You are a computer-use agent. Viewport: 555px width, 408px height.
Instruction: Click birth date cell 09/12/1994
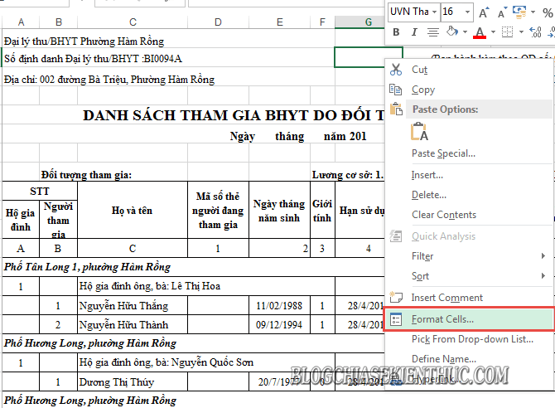tap(280, 325)
